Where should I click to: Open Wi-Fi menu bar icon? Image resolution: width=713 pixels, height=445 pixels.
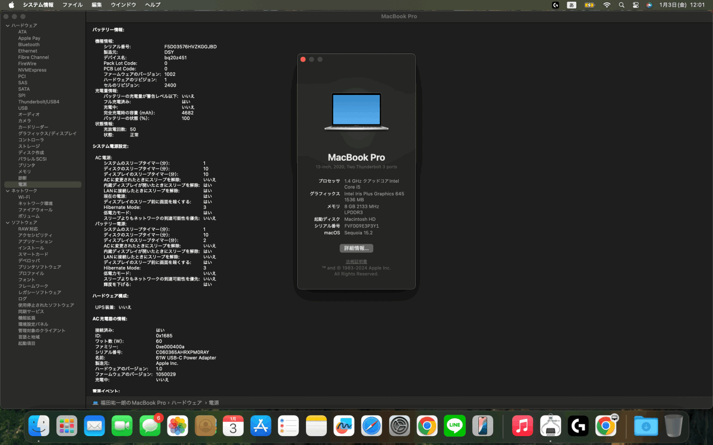[x=607, y=5]
